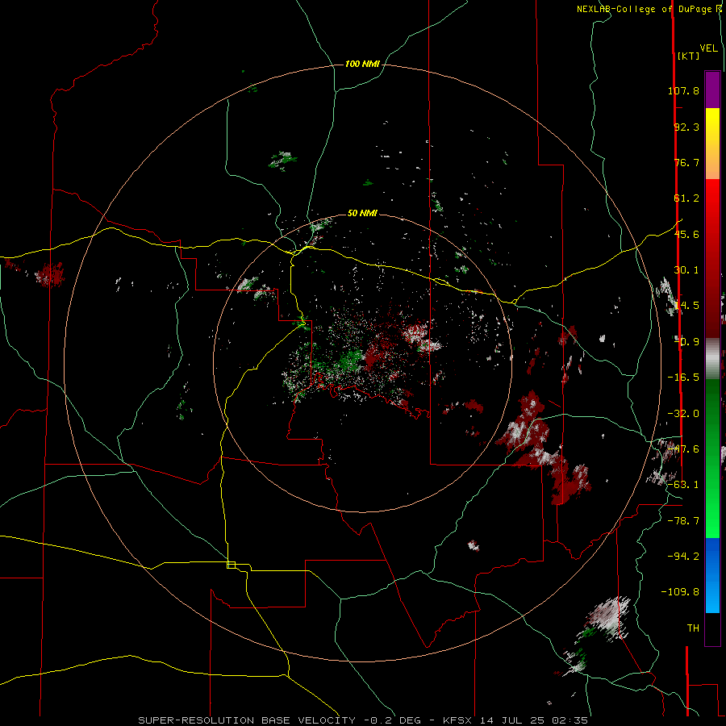Click the -32.0 scale value
This screenshot has height=726, width=726.
[683, 414]
